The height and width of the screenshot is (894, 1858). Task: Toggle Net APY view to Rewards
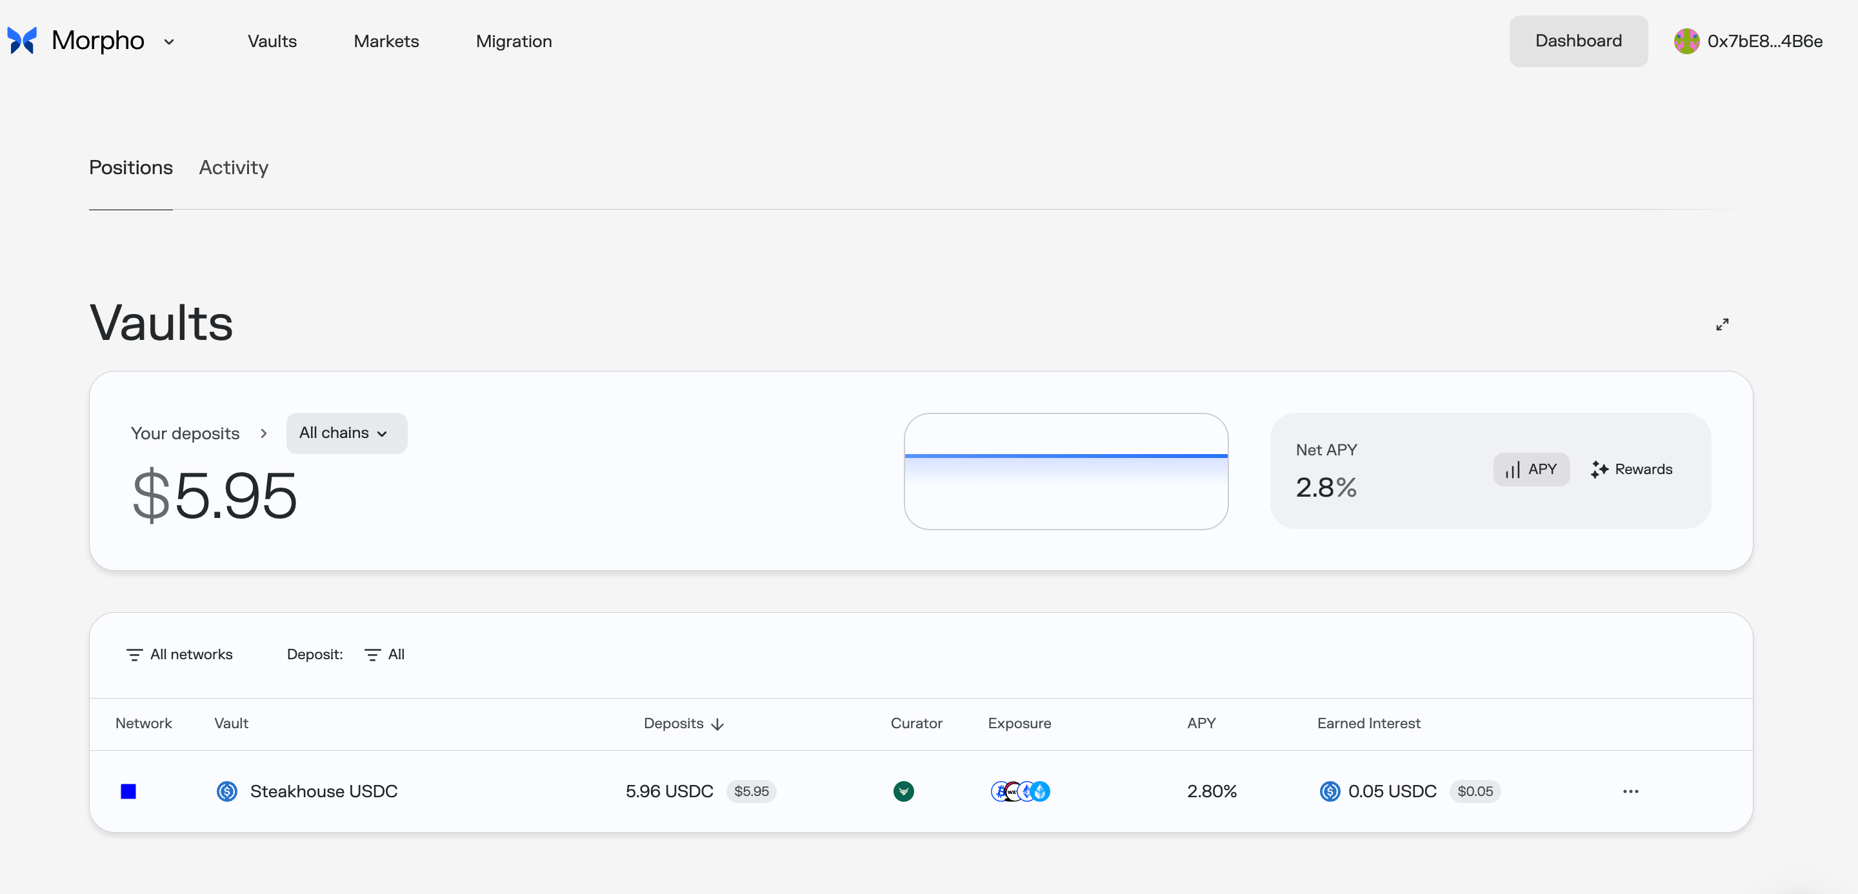[x=1632, y=470]
